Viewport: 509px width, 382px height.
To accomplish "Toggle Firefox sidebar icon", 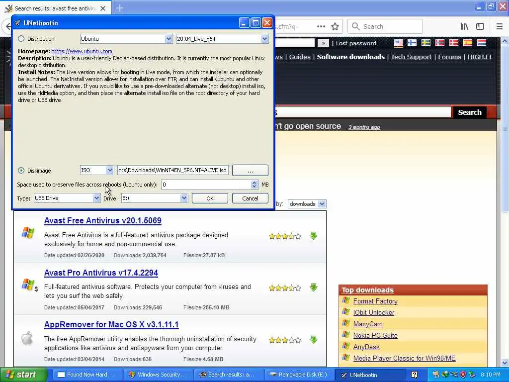I will 480,26.
